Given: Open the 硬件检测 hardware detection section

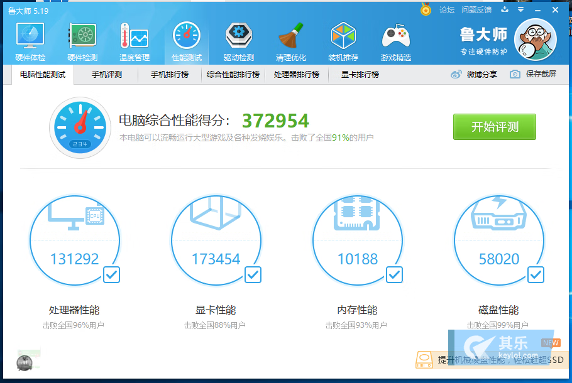Looking at the screenshot, I should pos(82,42).
